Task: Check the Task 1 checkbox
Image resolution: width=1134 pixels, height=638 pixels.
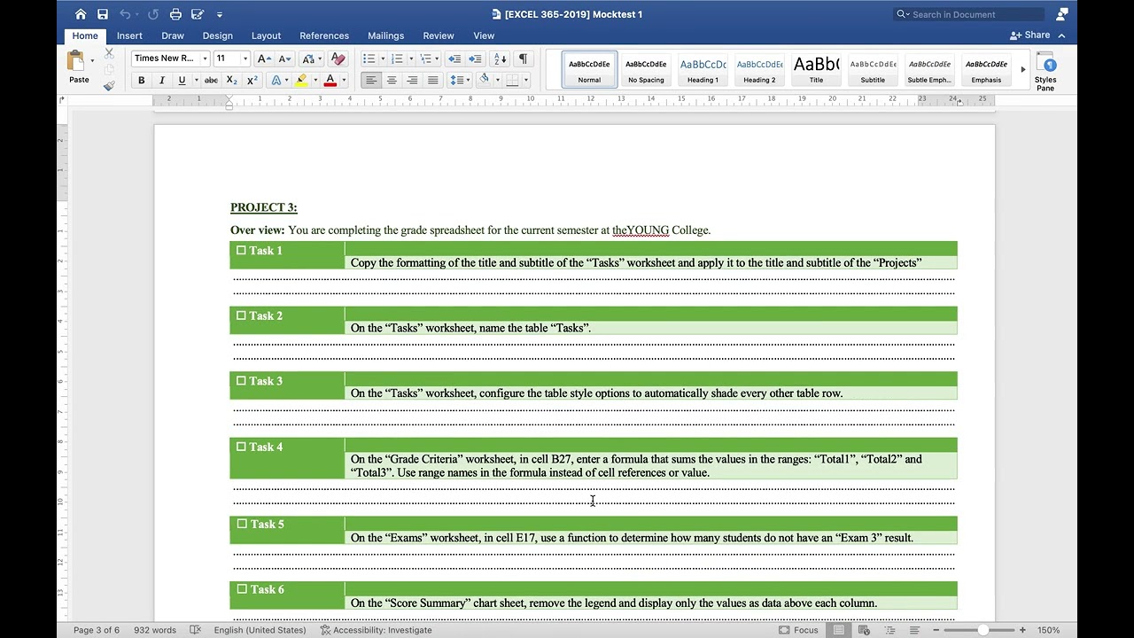Action: pyautogui.click(x=241, y=251)
